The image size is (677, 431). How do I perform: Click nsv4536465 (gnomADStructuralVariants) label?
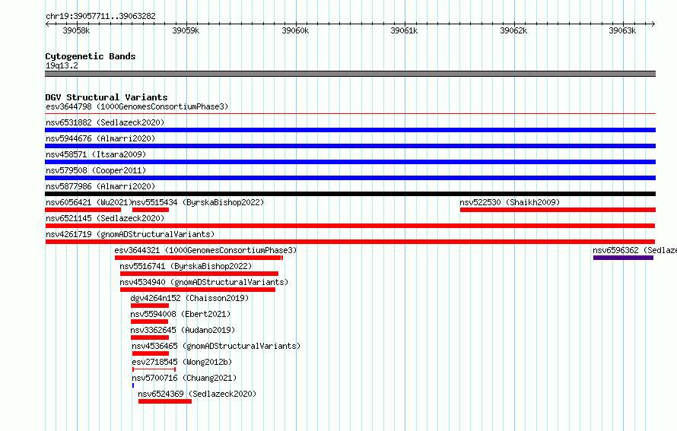click(x=216, y=346)
